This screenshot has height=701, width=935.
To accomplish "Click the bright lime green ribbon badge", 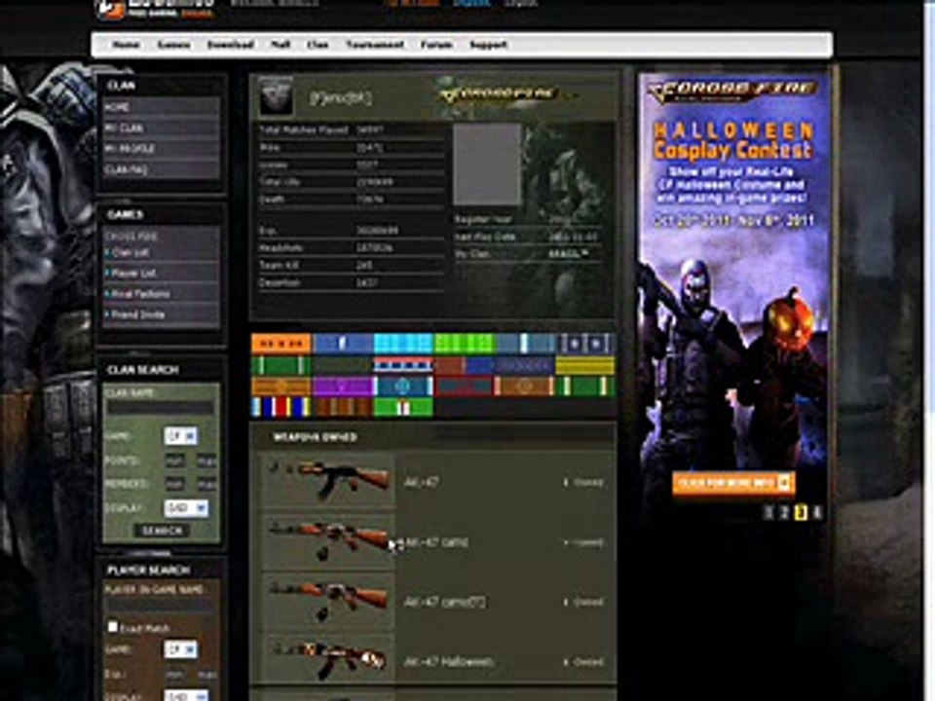I will pyautogui.click(x=464, y=344).
